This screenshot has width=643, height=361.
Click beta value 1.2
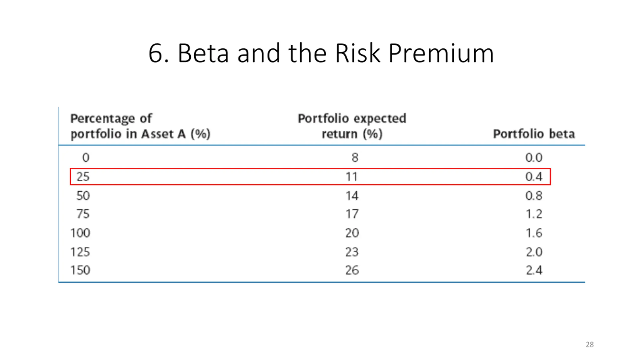(534, 214)
